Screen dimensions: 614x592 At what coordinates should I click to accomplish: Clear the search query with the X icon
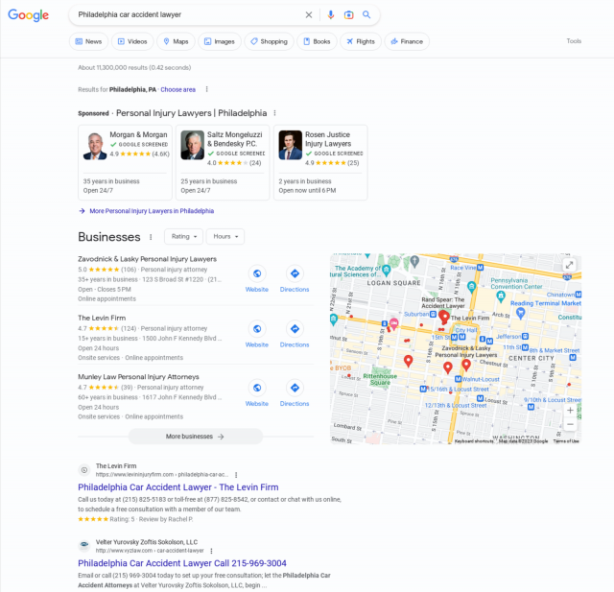pyautogui.click(x=309, y=15)
